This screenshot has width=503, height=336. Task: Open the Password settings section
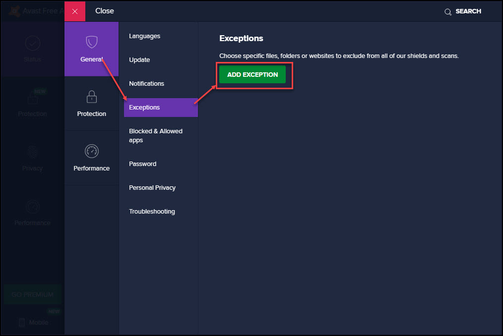(142, 164)
